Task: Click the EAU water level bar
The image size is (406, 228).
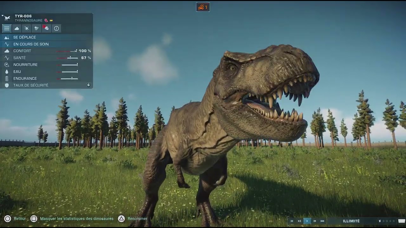Action: click(x=68, y=72)
